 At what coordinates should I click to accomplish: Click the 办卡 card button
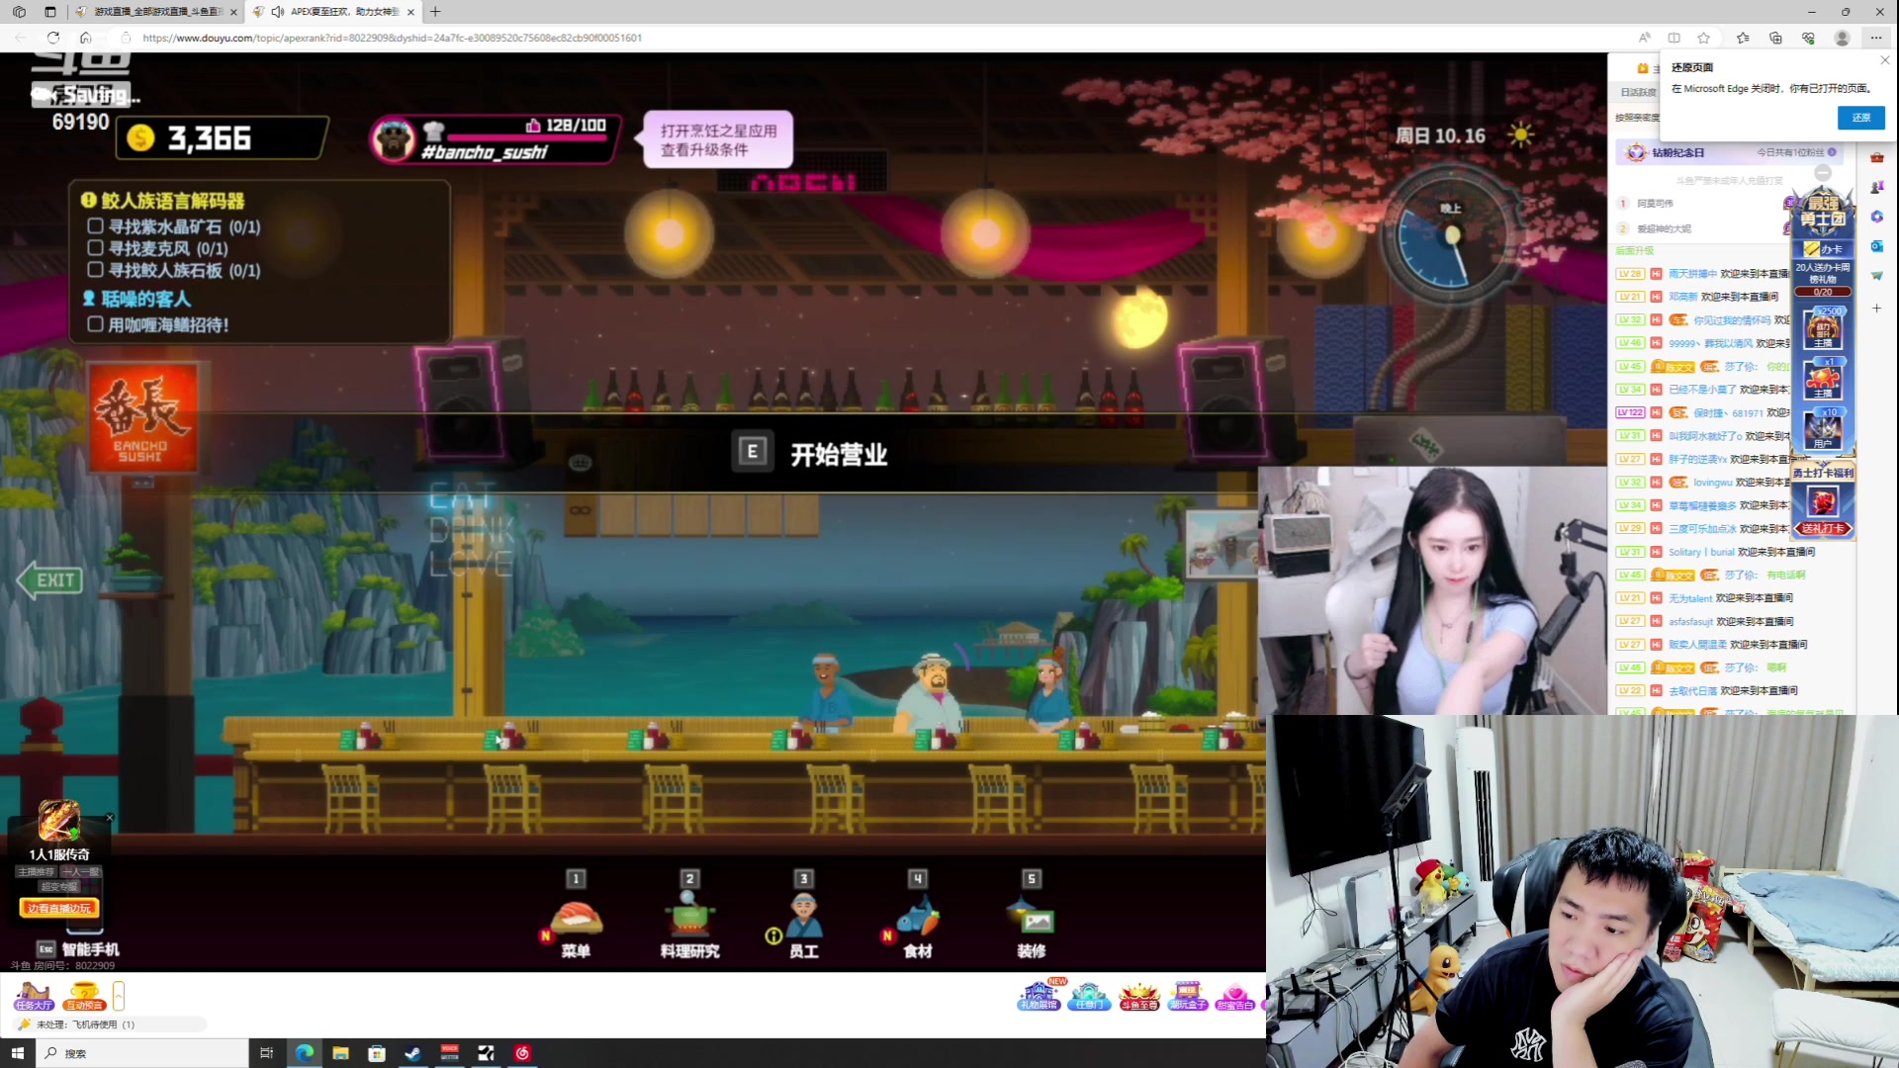1823,249
